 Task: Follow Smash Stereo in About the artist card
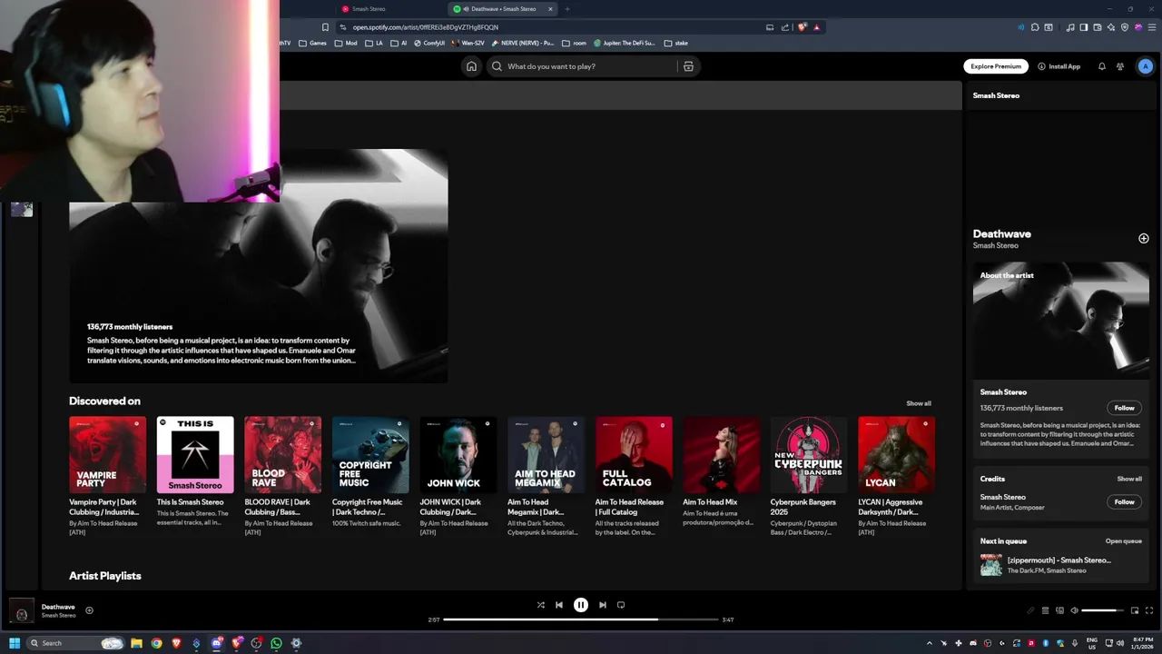1124,408
